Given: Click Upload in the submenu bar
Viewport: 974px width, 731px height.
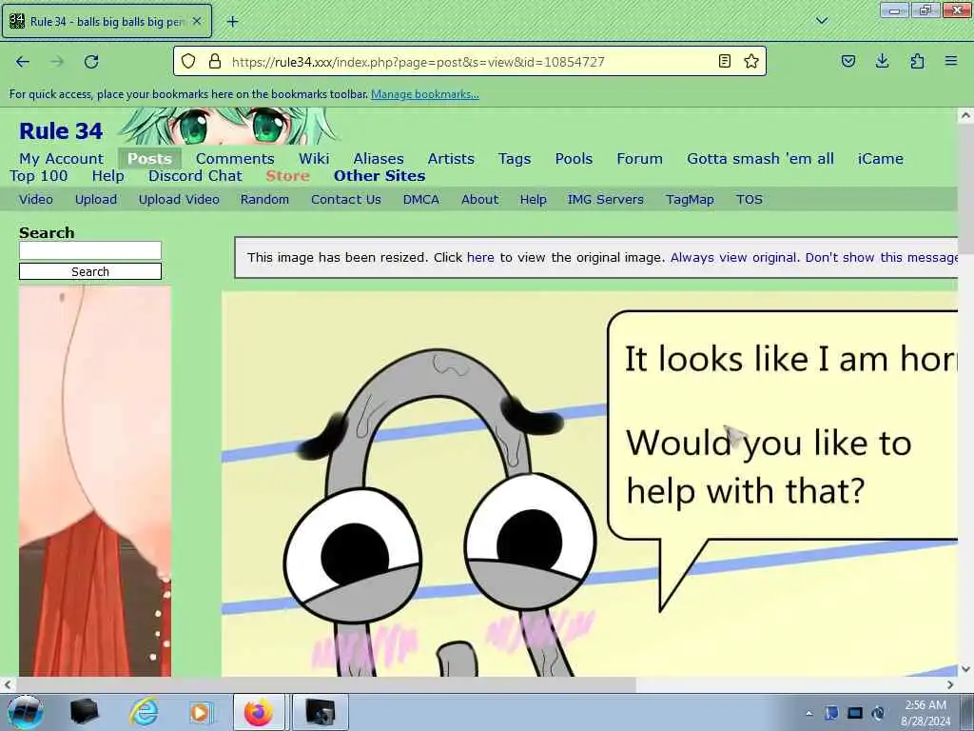Looking at the screenshot, I should (x=96, y=200).
